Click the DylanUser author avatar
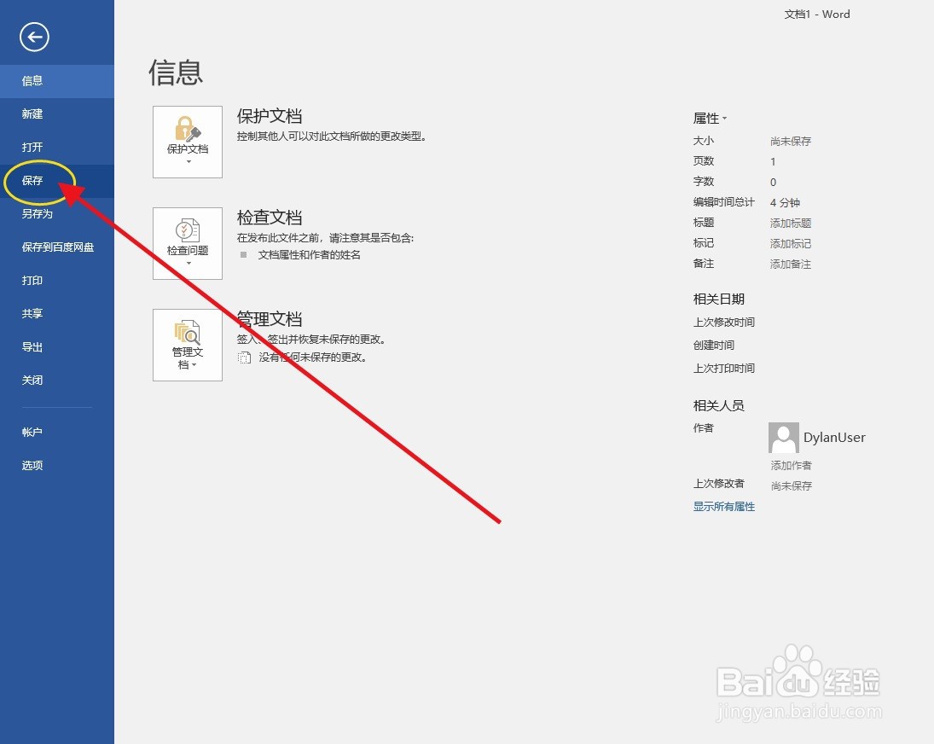Image resolution: width=934 pixels, height=744 pixels. pos(783,438)
